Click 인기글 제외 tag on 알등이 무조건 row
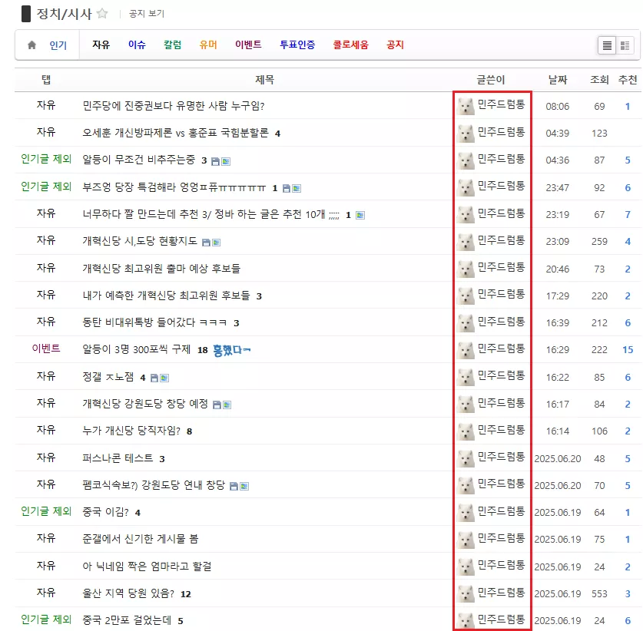643x631 pixels. click(46, 159)
